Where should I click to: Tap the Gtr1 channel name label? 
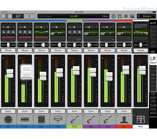pyautogui.click(x=91, y=127)
